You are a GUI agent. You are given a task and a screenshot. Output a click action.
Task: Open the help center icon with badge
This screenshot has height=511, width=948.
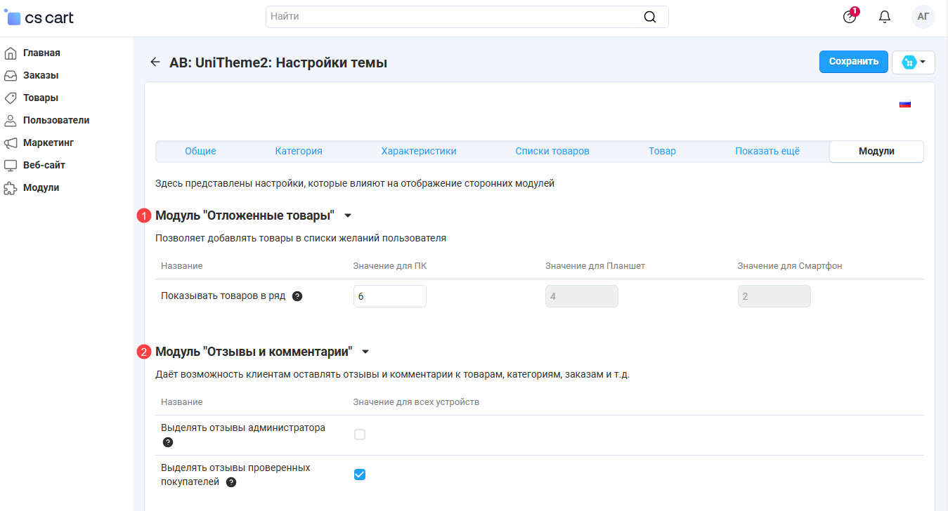coord(850,17)
